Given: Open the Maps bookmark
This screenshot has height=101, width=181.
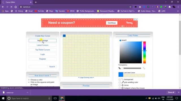Looking at the screenshot, I should point(50,11).
